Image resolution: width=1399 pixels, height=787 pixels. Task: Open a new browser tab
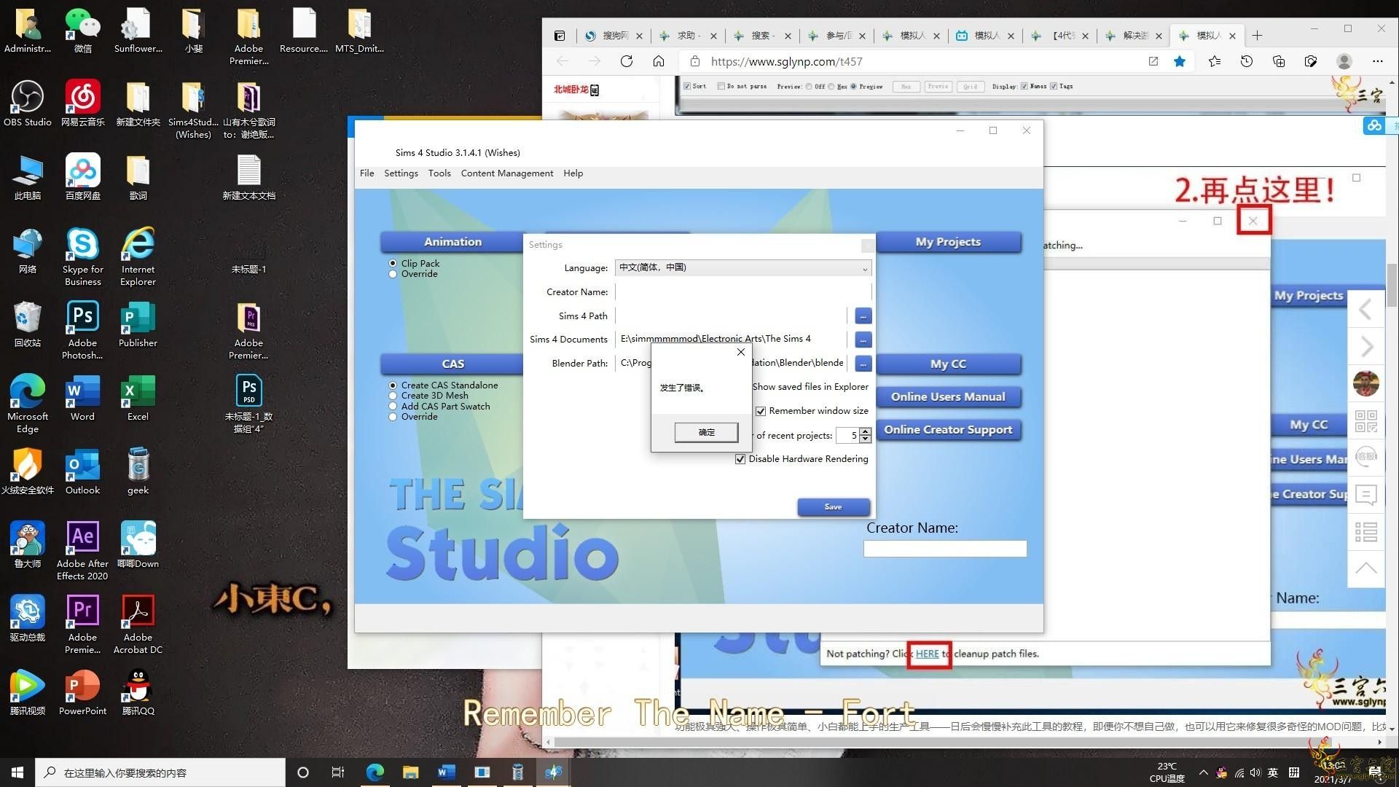[1257, 35]
